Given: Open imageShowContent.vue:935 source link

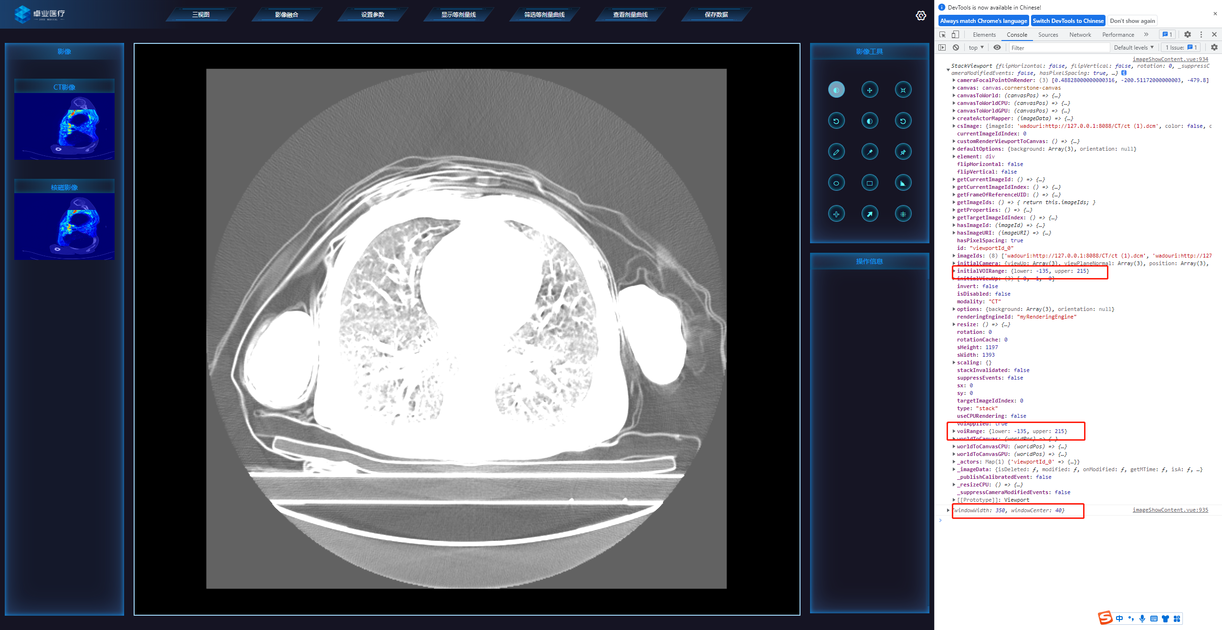Looking at the screenshot, I should (x=1170, y=510).
